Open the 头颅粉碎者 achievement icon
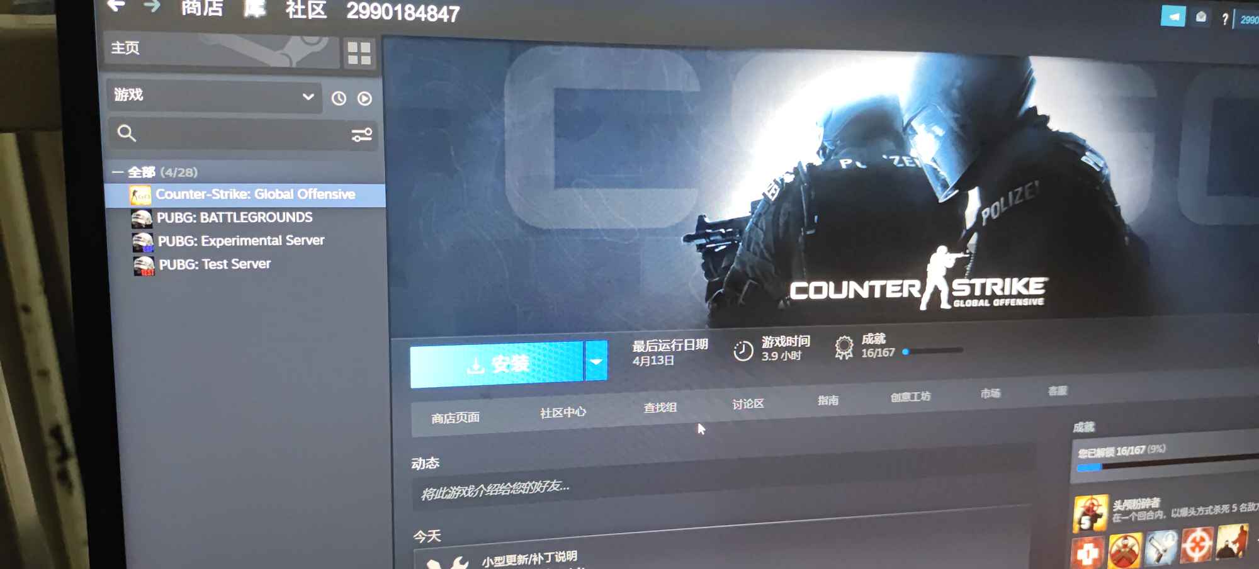Image resolution: width=1259 pixels, height=569 pixels. tap(1090, 513)
